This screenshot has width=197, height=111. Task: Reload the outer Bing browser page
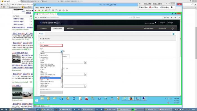point(8,4)
